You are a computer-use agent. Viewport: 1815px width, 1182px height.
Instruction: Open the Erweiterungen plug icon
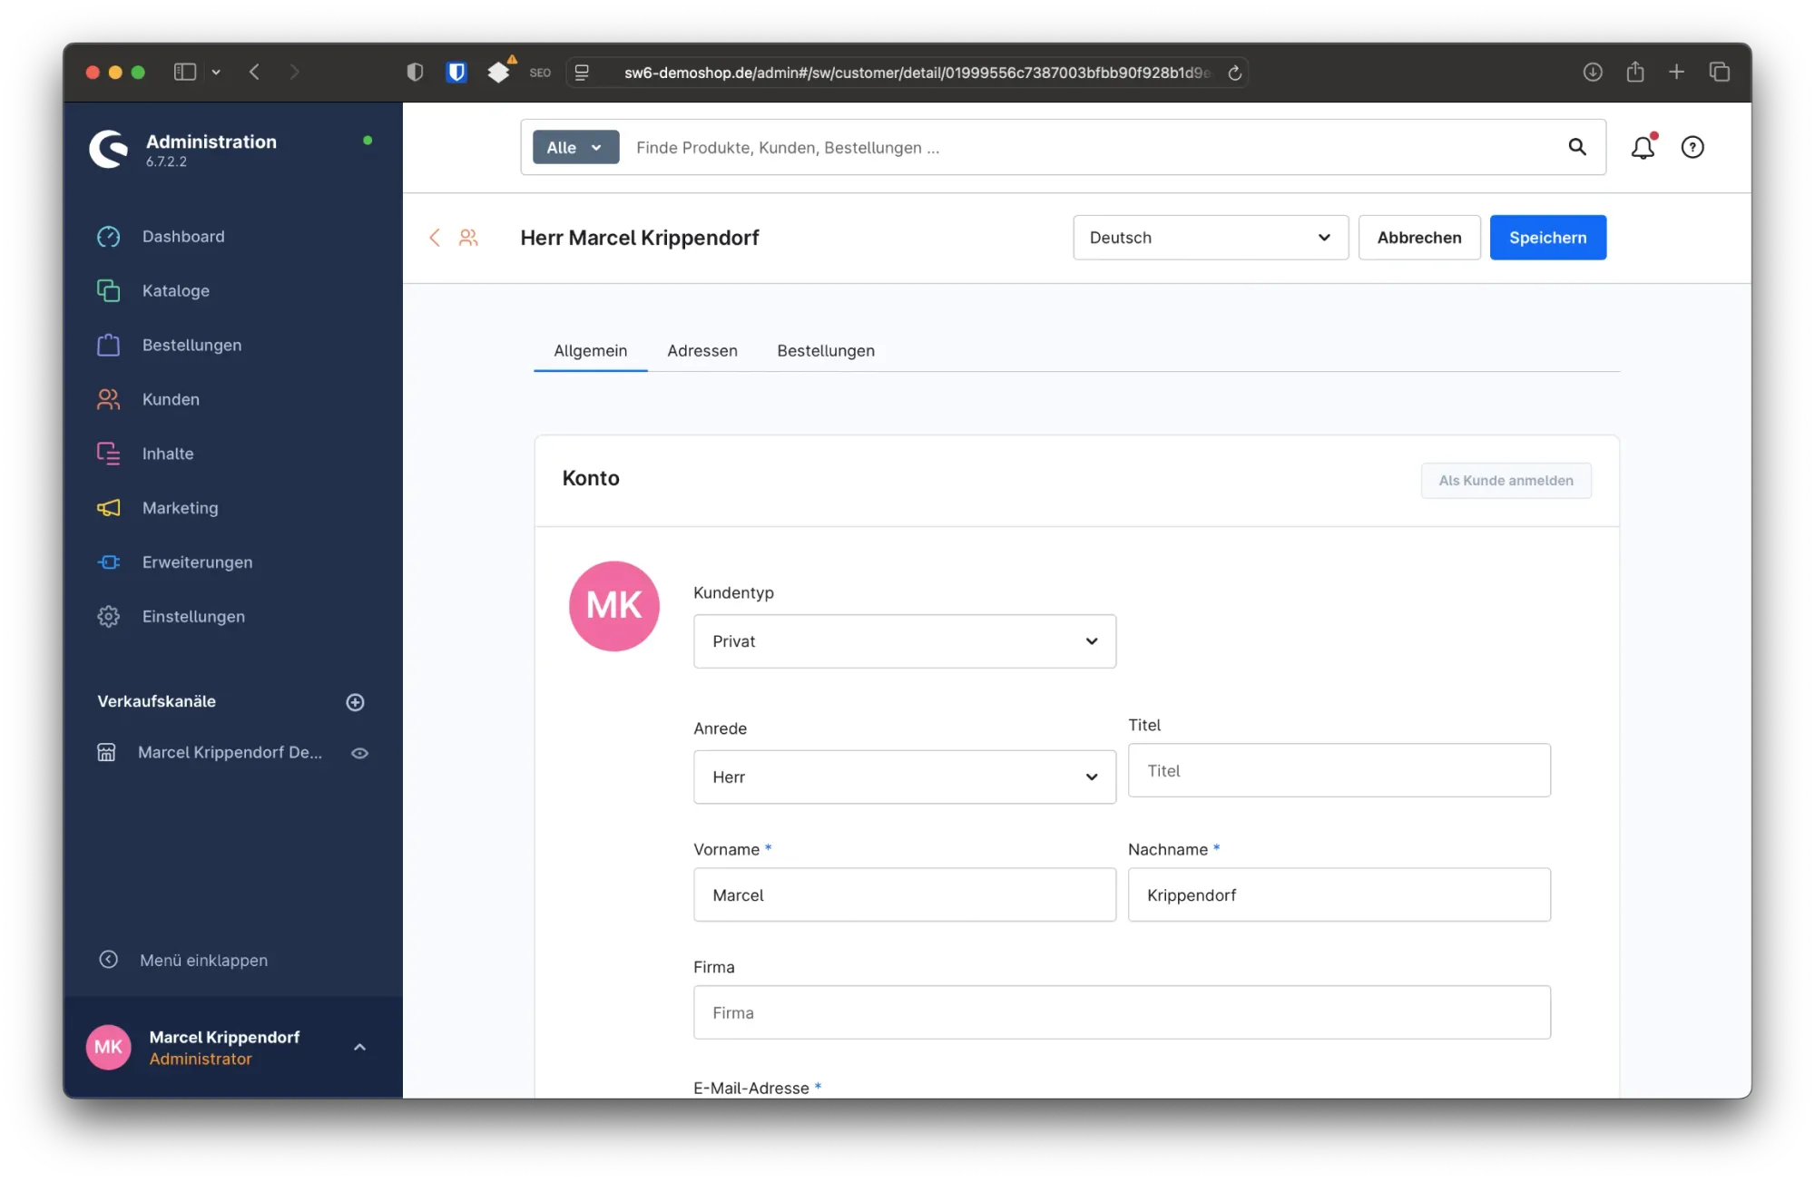[108, 562]
